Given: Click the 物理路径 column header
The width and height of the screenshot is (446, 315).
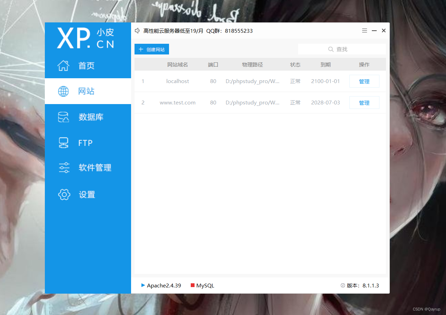Looking at the screenshot, I should pyautogui.click(x=252, y=64).
